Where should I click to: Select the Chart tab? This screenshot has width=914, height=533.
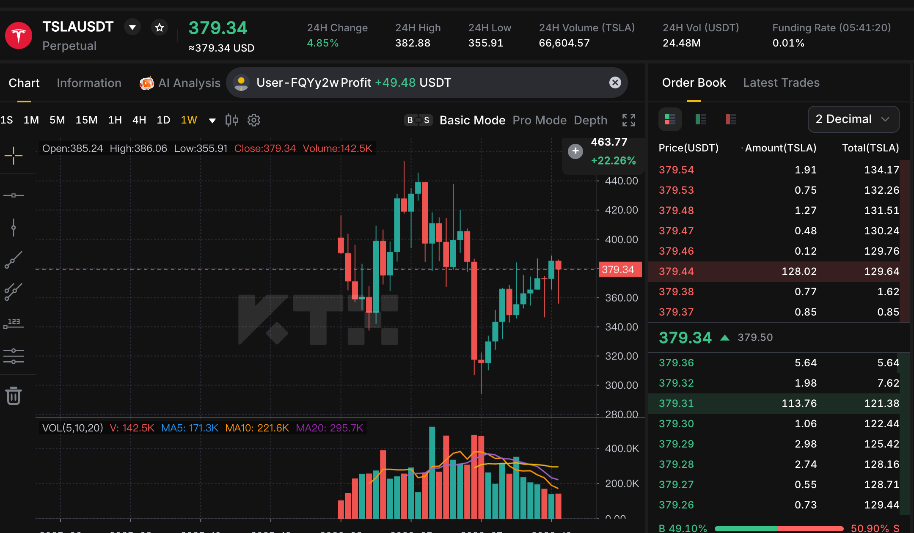24,83
